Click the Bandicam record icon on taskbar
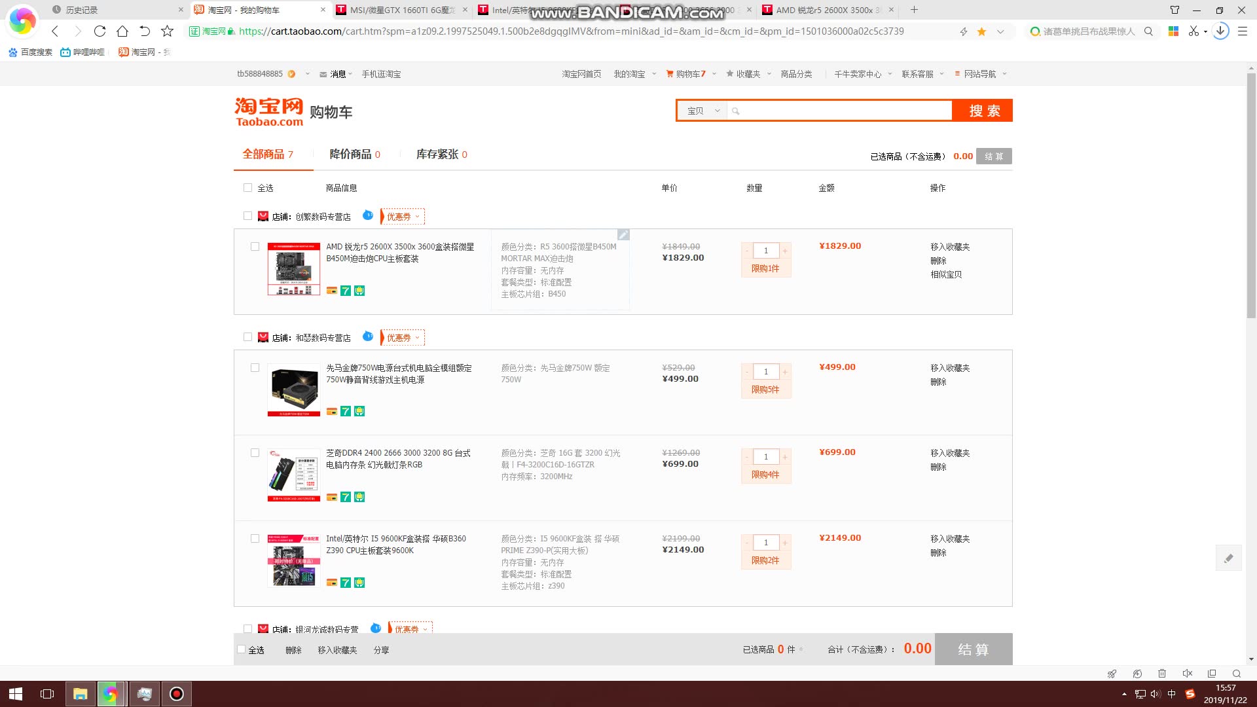The image size is (1257, 707). click(177, 694)
